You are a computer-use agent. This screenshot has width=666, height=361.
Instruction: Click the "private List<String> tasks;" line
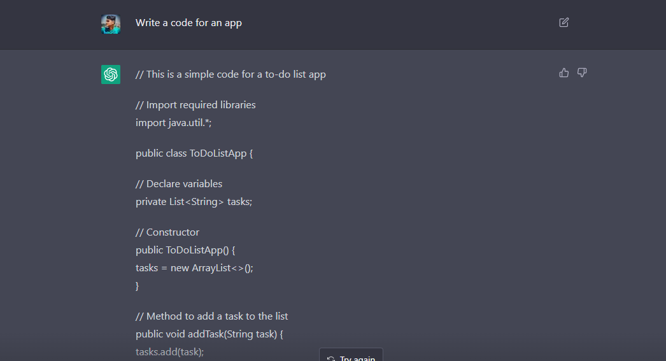(x=194, y=202)
